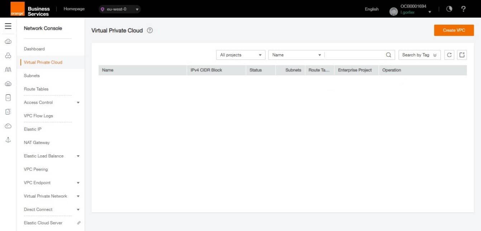Image resolution: width=481 pixels, height=231 pixels.
Task: Click the help icon beside the page title
Action: (x=150, y=30)
